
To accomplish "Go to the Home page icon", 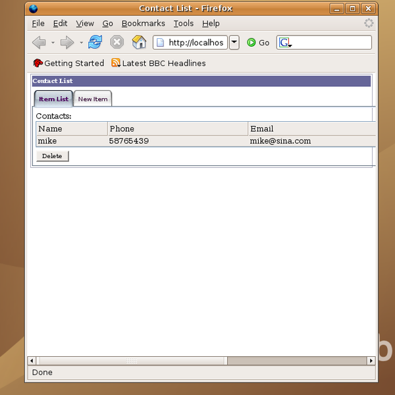I will pos(139,42).
